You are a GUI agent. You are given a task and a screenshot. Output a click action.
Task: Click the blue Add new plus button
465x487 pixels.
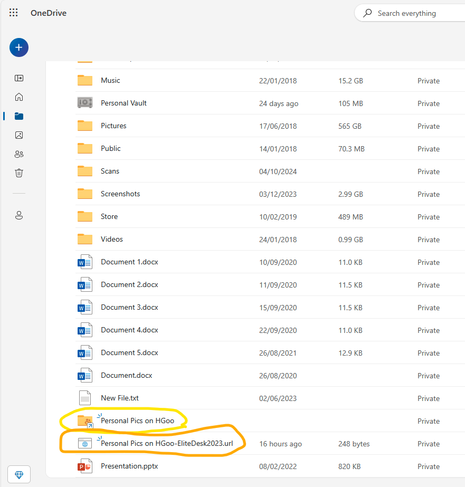tap(19, 47)
